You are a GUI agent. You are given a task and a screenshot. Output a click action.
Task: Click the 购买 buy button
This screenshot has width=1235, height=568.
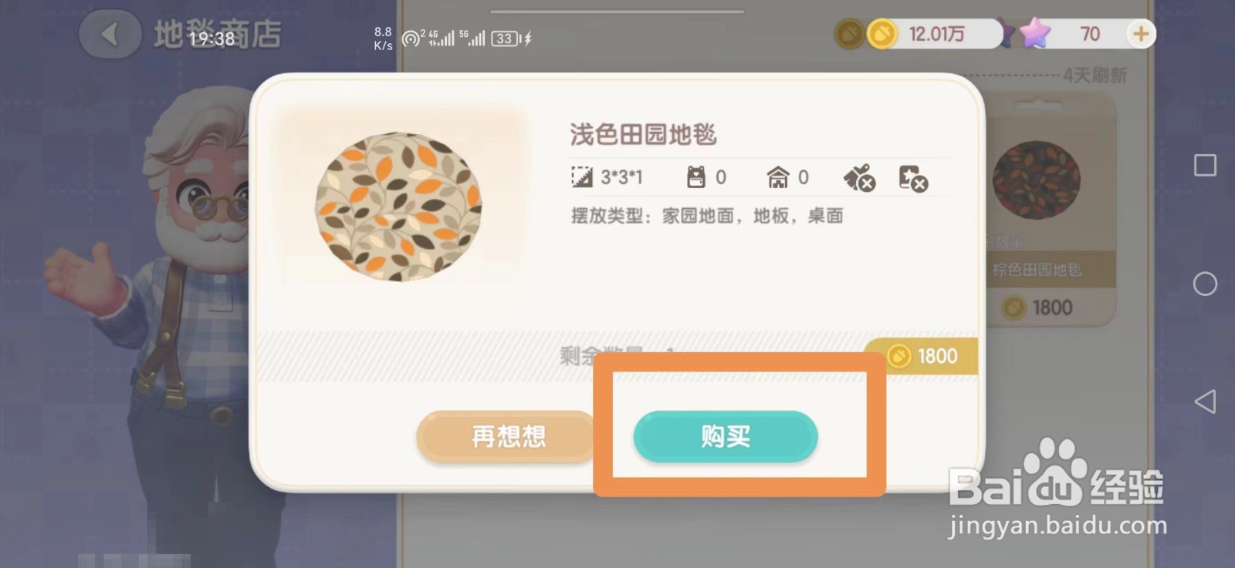[x=726, y=437]
